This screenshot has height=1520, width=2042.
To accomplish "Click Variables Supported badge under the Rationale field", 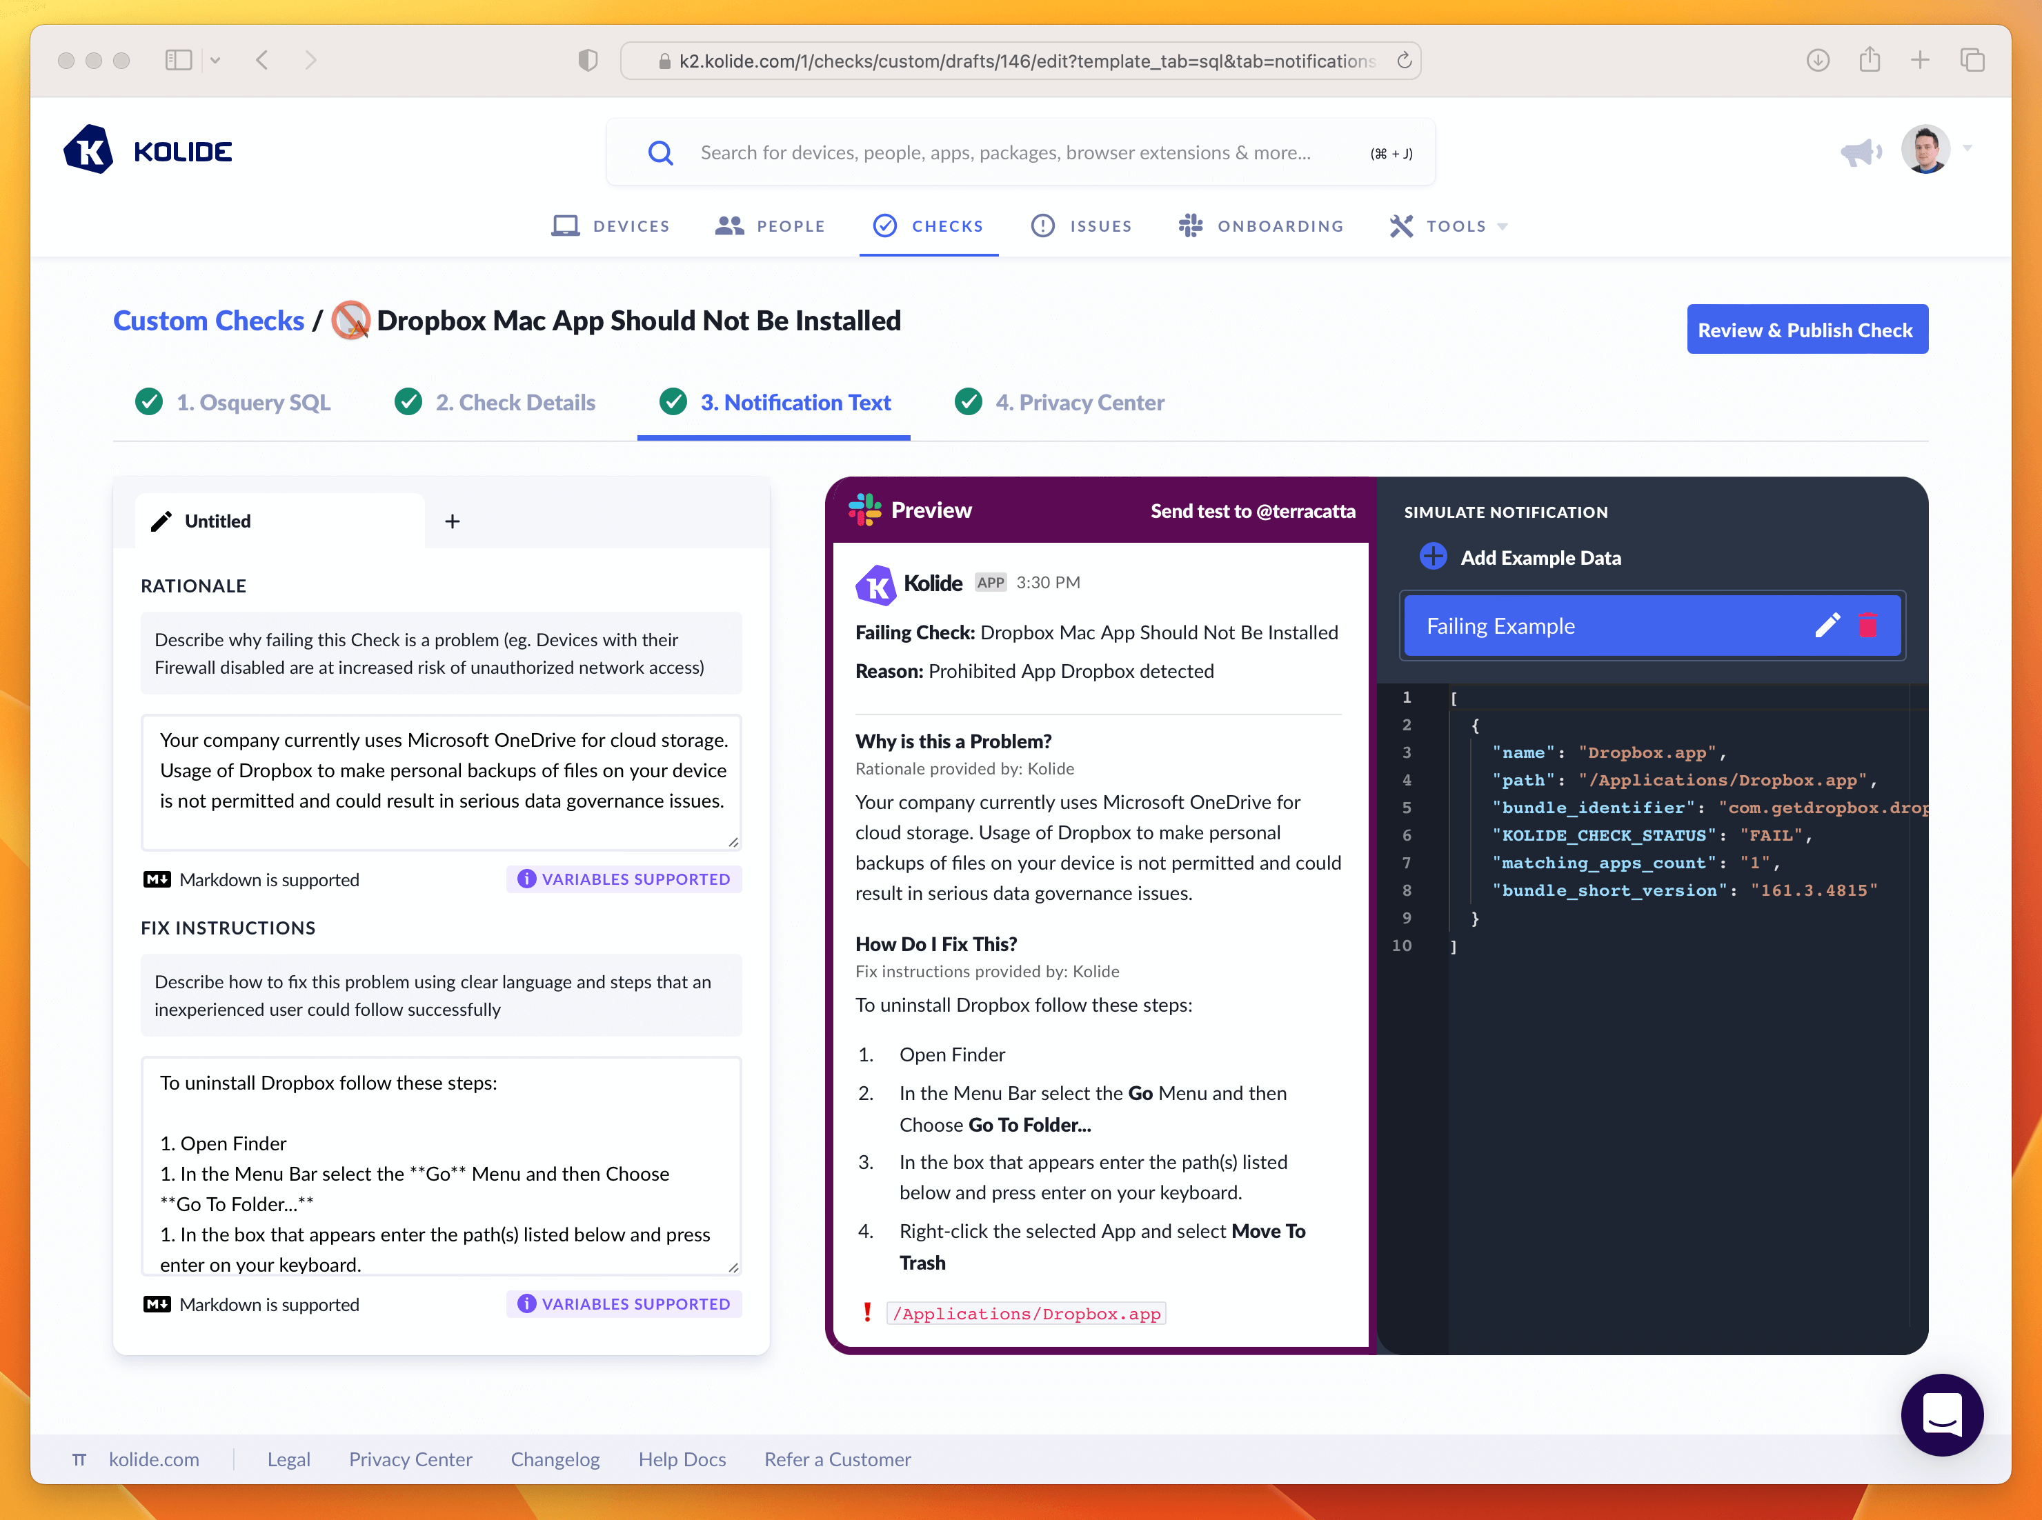I will click(x=624, y=879).
